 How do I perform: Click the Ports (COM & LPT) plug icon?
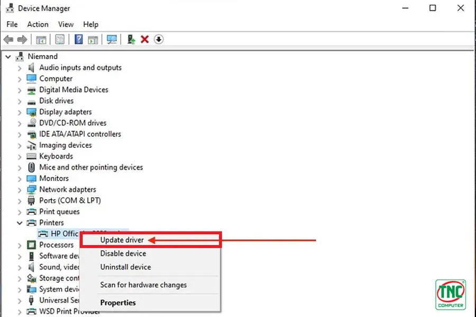[x=31, y=201]
